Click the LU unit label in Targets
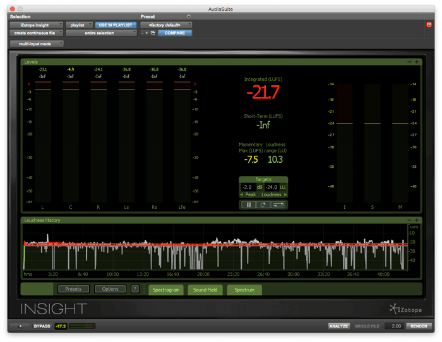The height and width of the screenshot is (342, 442). (x=283, y=187)
